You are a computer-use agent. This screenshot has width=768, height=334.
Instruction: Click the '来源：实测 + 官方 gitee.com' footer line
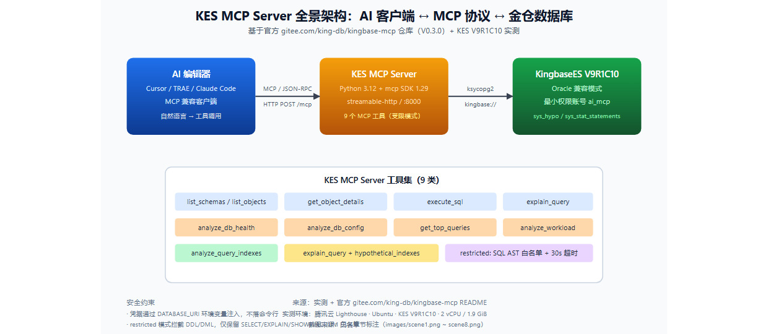(x=390, y=302)
